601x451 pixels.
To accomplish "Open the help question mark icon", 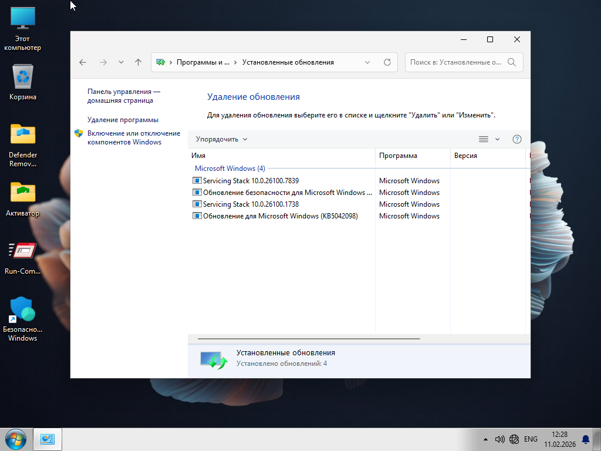I will (x=517, y=139).
